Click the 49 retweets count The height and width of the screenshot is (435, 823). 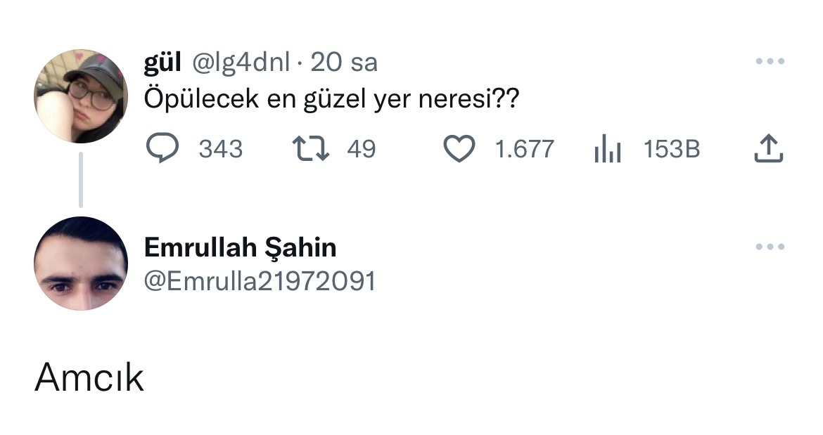(x=362, y=149)
